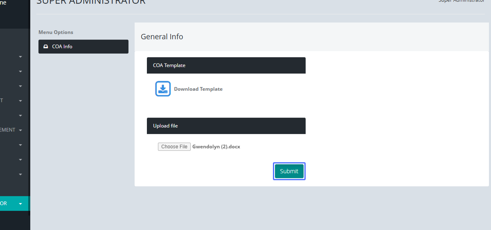This screenshot has width=491, height=230.
Task: Click the Menu Options label
Action: [56, 32]
